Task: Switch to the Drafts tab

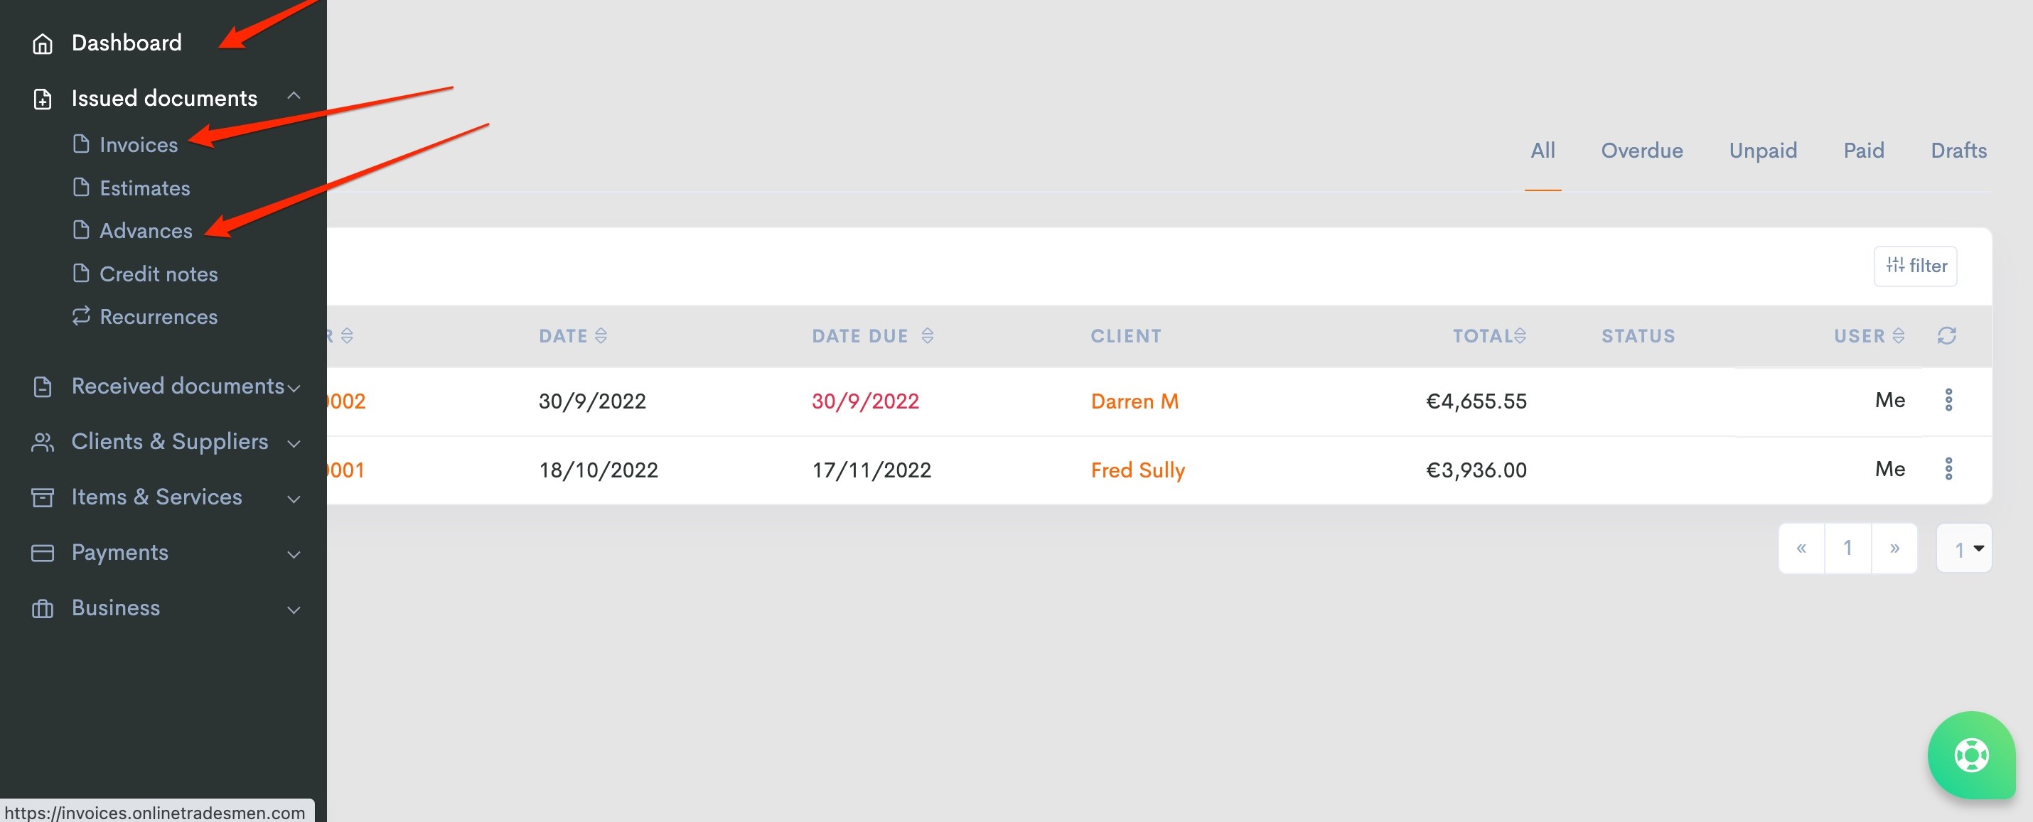Action: pos(1958,151)
